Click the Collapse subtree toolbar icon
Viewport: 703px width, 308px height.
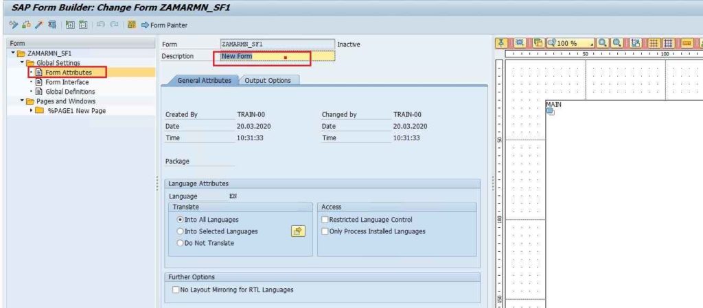tap(83, 25)
